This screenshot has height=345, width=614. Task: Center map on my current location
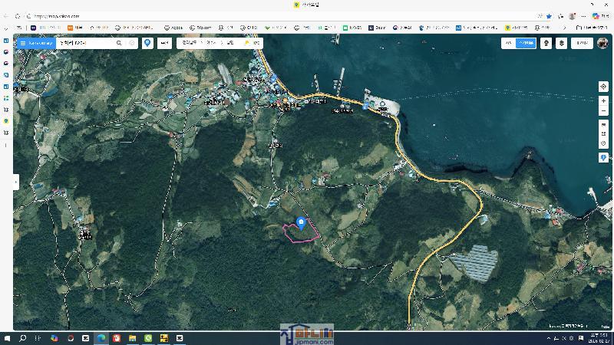604,87
